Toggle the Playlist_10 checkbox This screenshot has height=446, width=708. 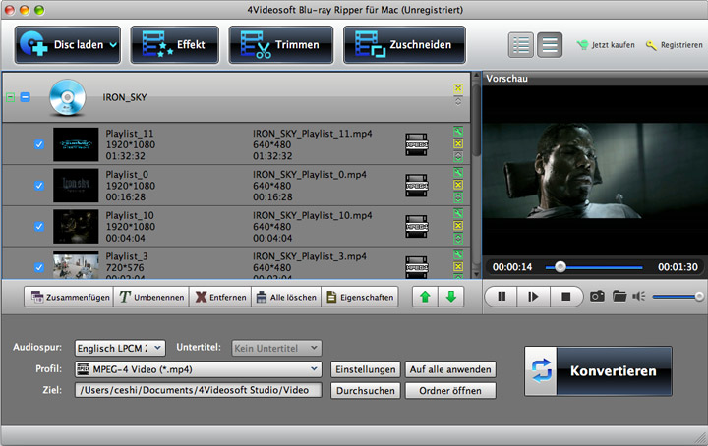tap(39, 226)
